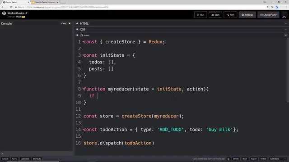Screen dimensions: 289x162
Task: Open HTML editor settings gear
Action: (77, 23)
